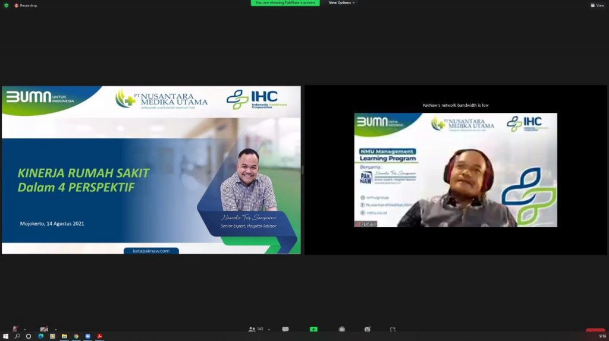609x341 pixels.
Task: Open Google Chrome from the taskbar
Action: [x=76, y=336]
